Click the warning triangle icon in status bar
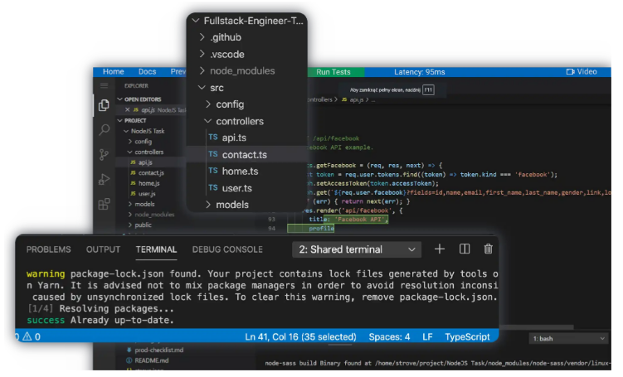Viewport: 623px width, 377px height. click(27, 336)
